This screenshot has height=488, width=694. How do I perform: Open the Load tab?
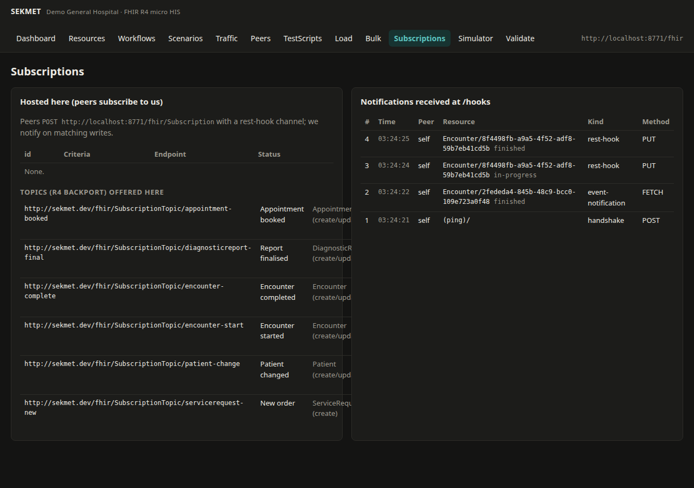click(x=344, y=38)
